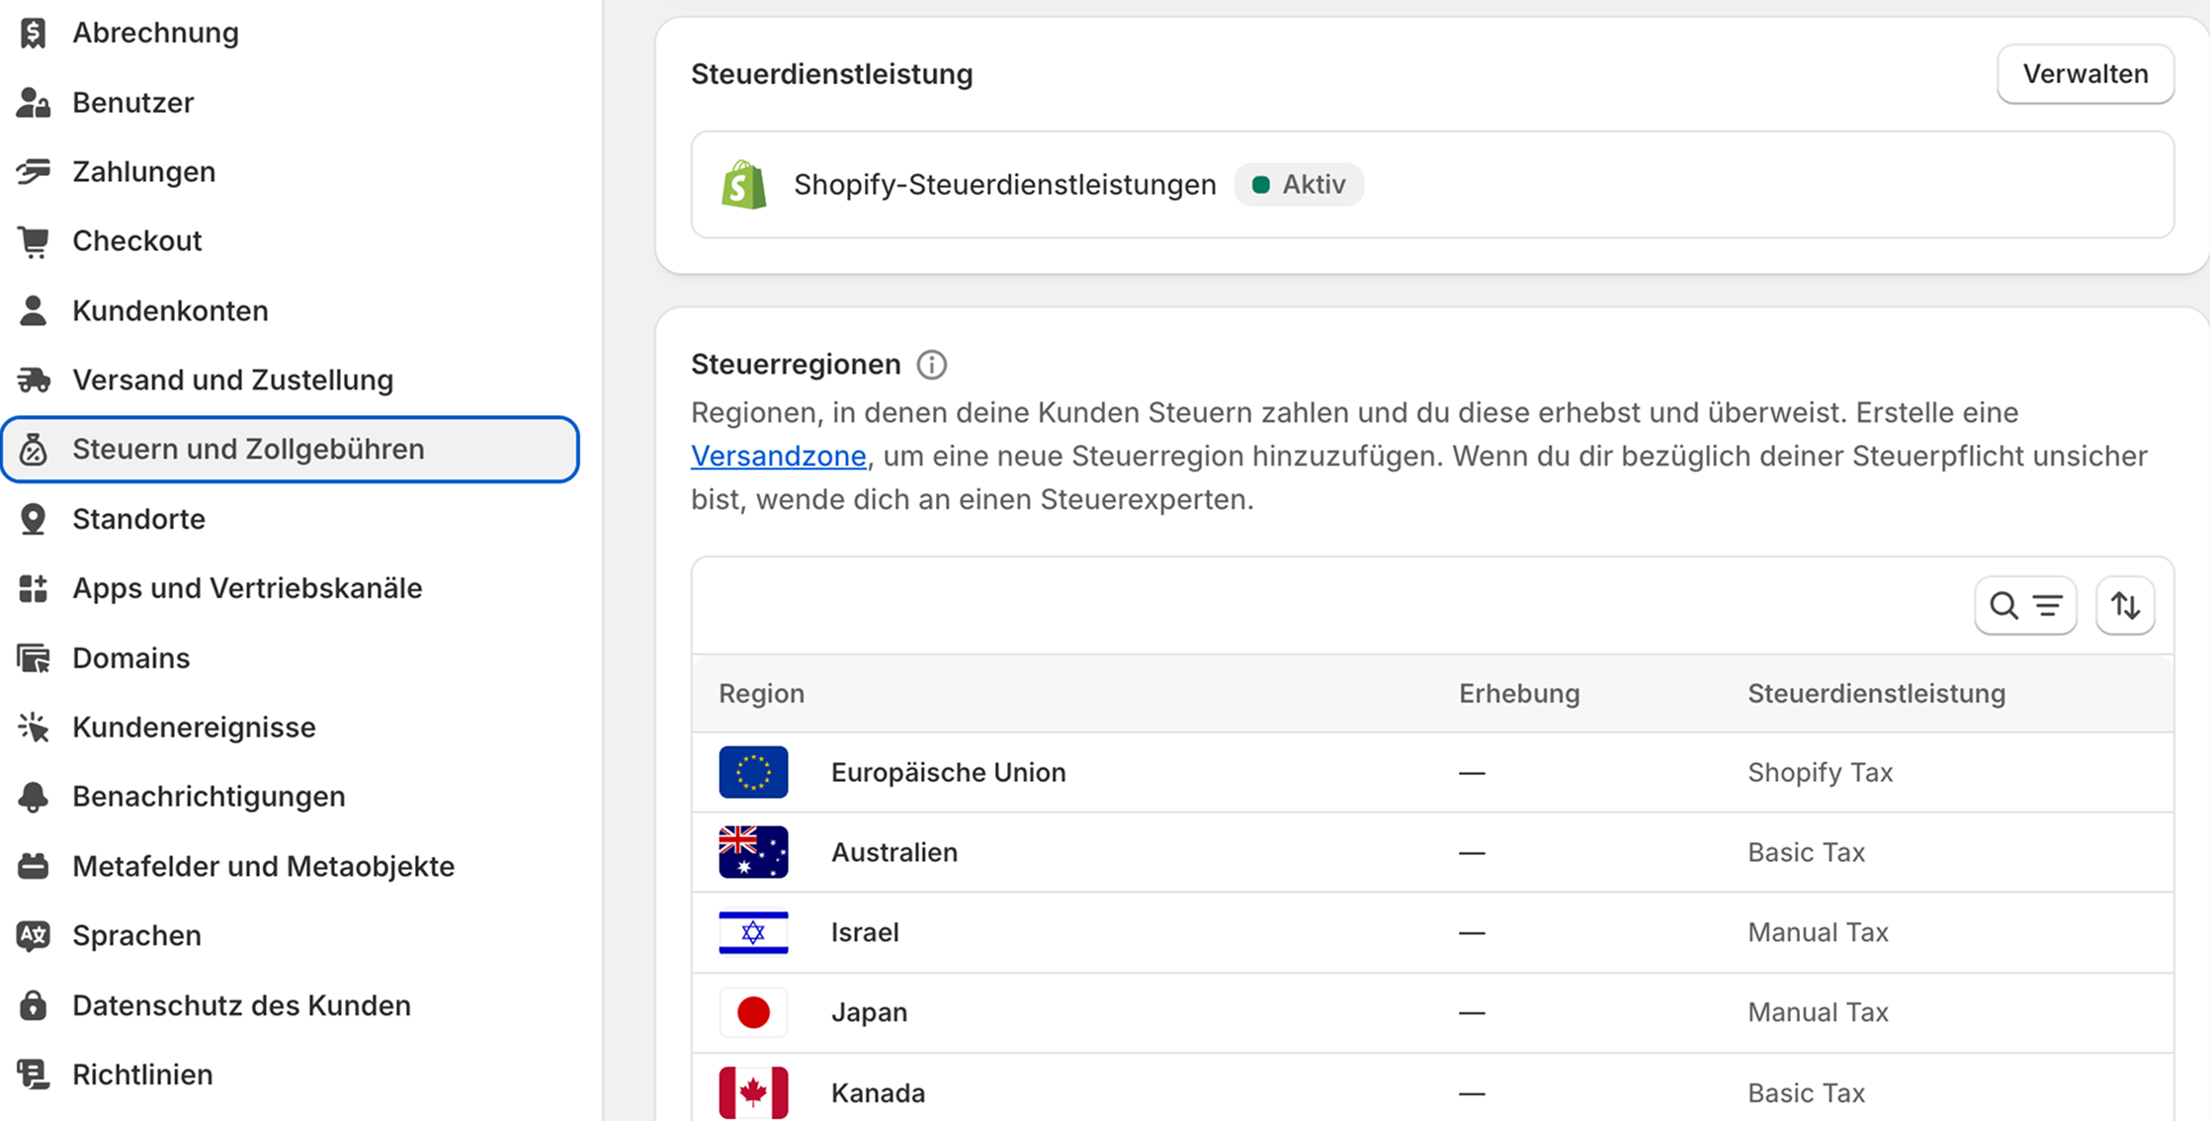Image resolution: width=2210 pixels, height=1121 pixels.
Task: Open Zahlungen via its payment icon
Action: tap(33, 172)
